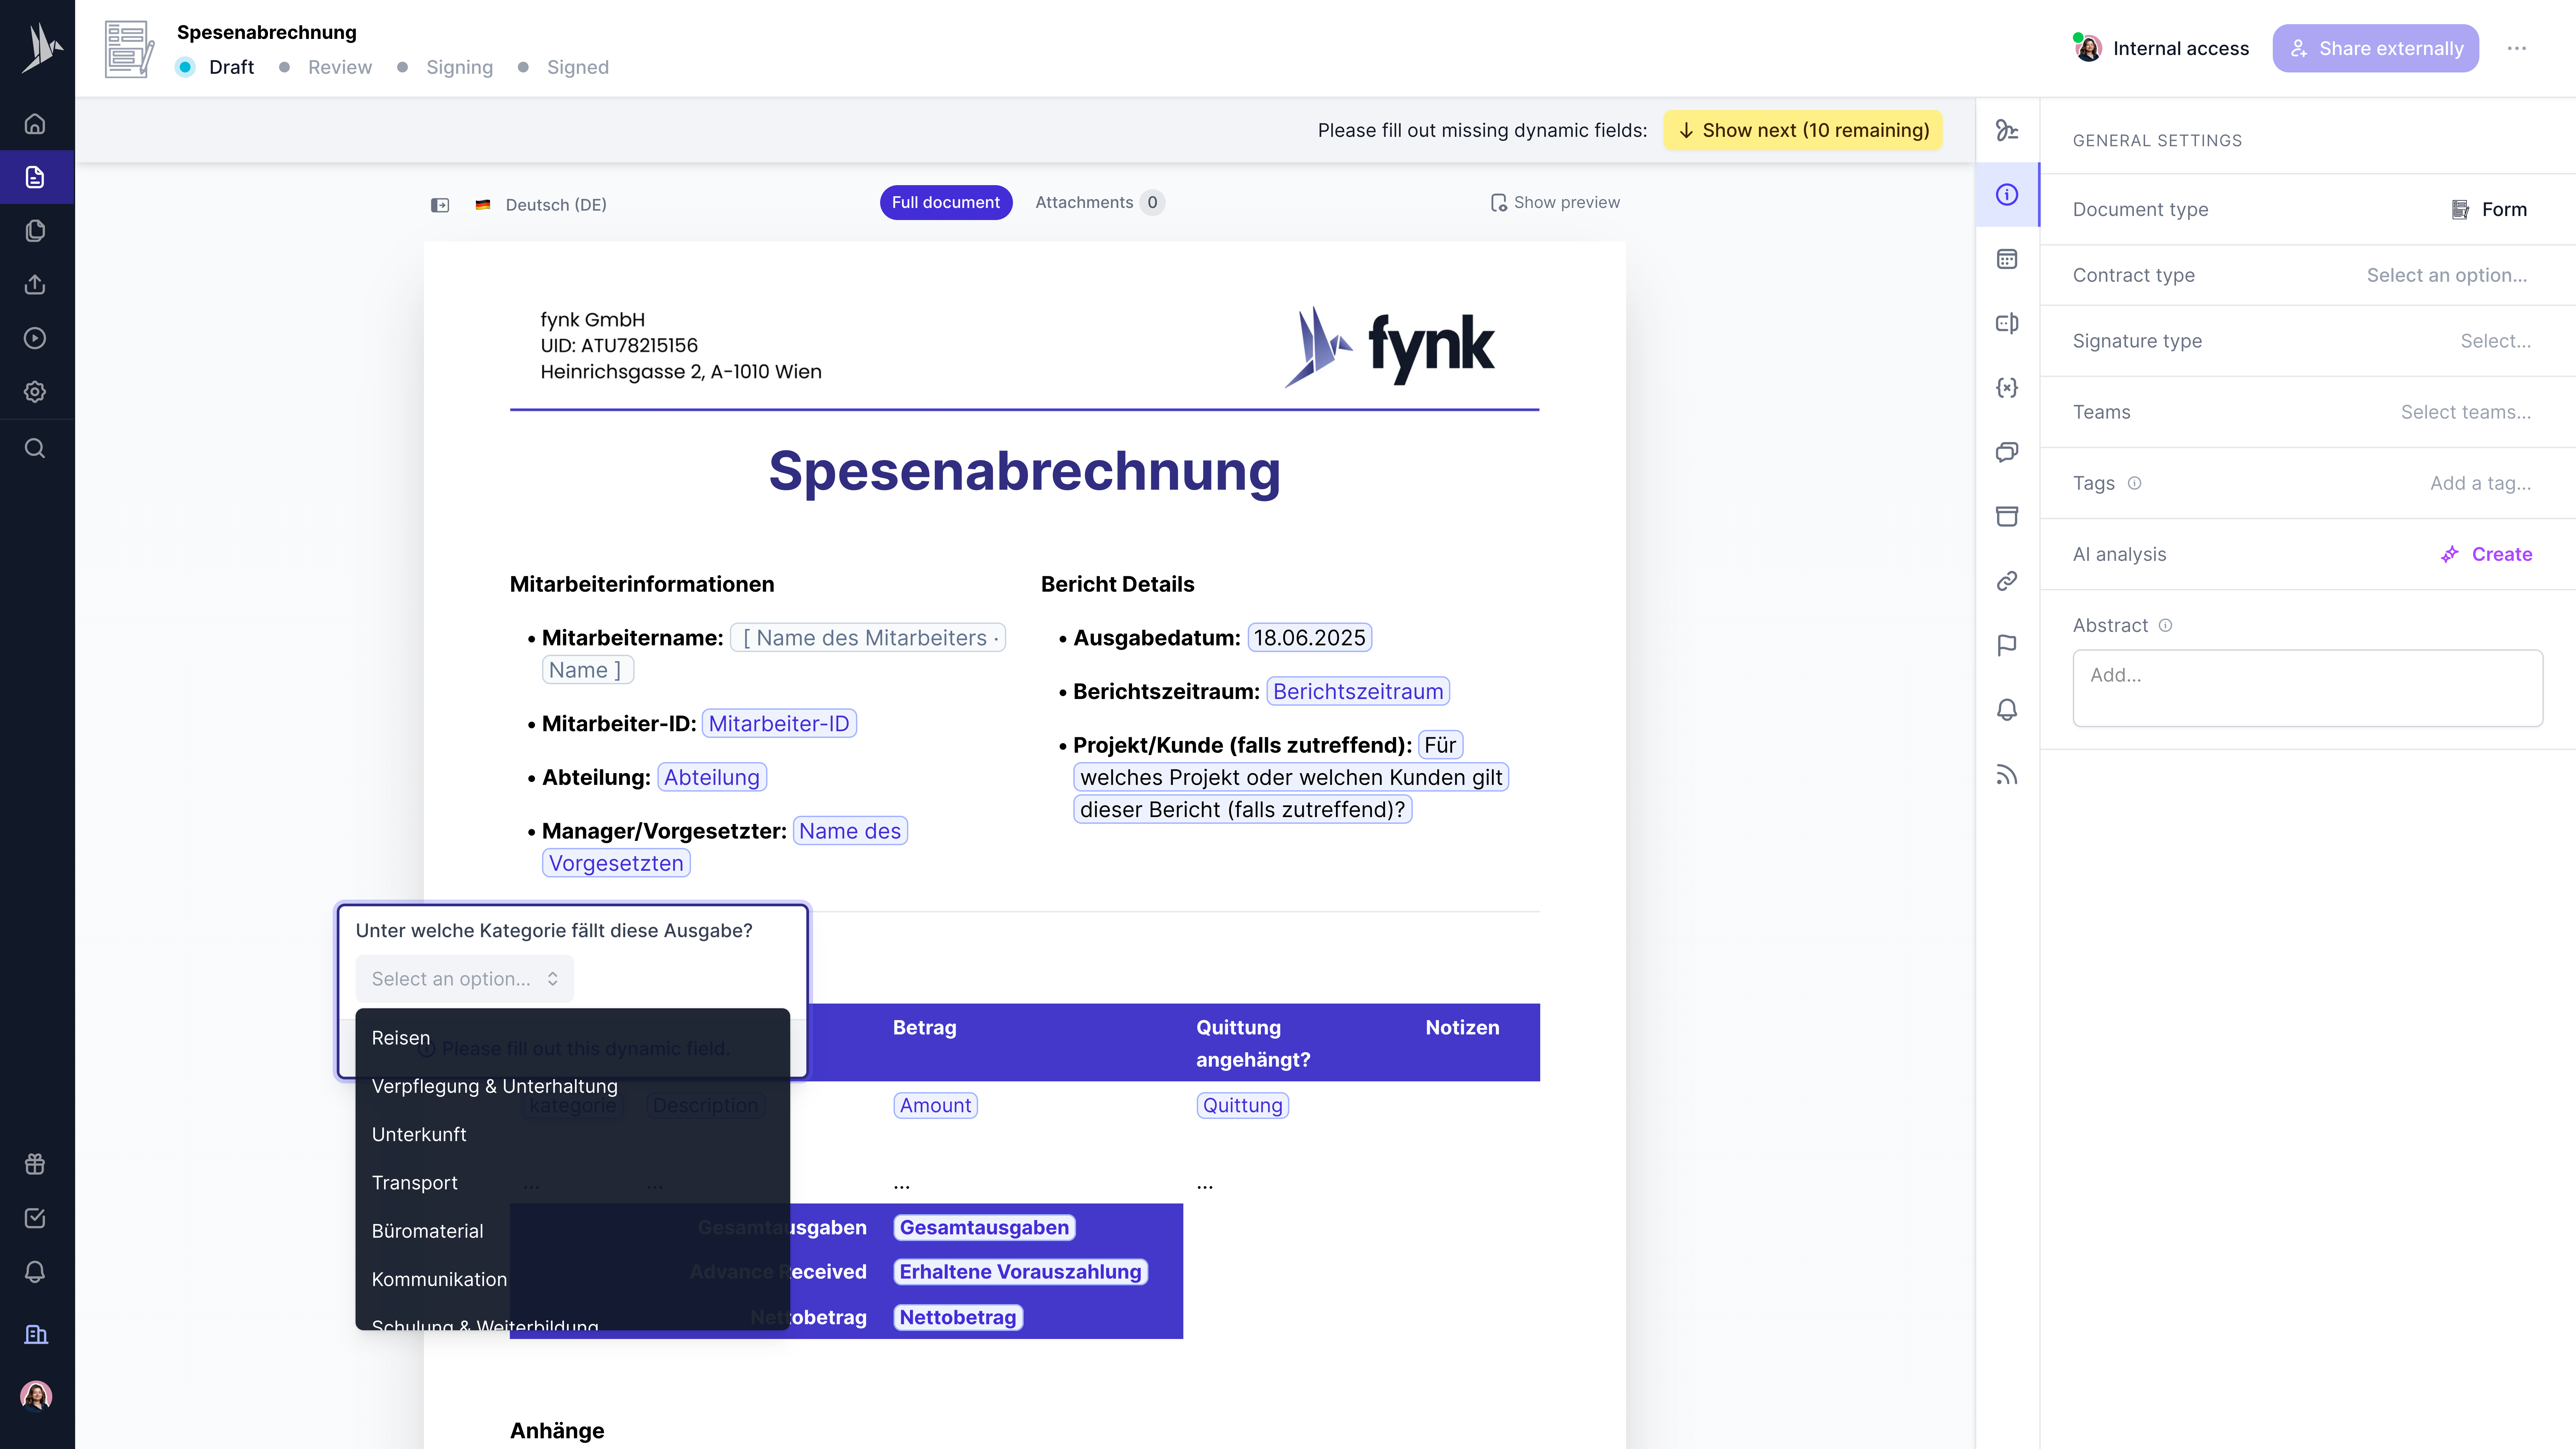This screenshot has height=1449, width=2576.
Task: Click the Erhaltene Vorauszahlung field
Action: click(x=1020, y=1272)
